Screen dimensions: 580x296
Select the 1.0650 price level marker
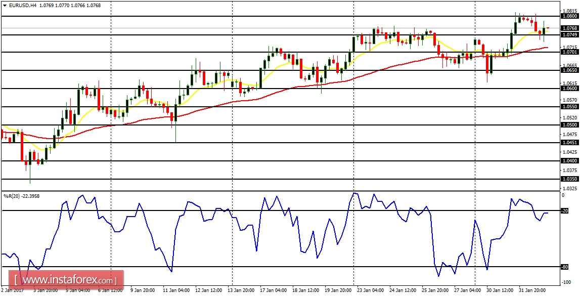[569, 69]
